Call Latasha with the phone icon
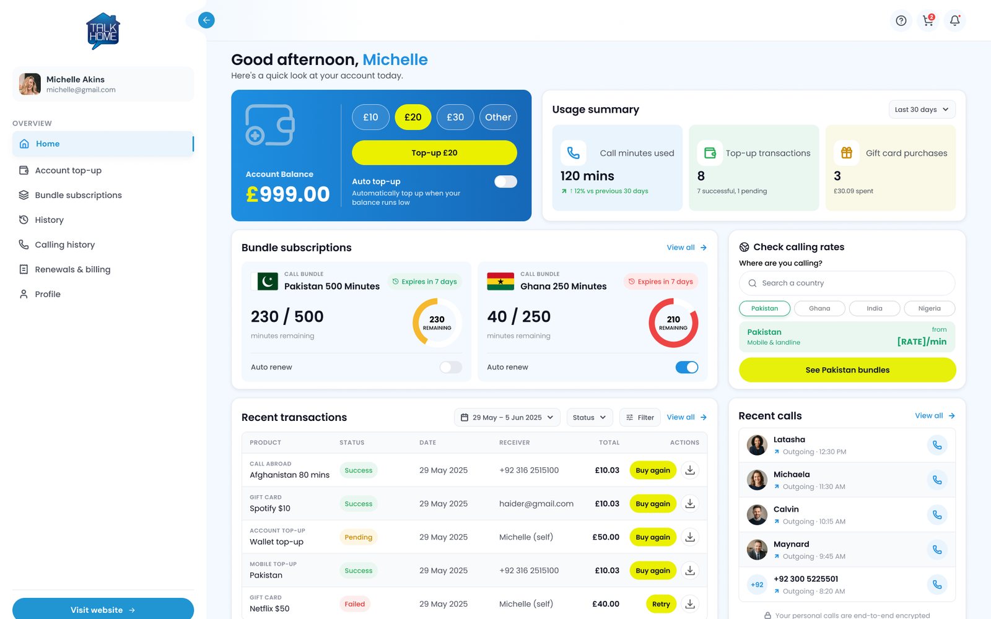This screenshot has width=991, height=619. tap(937, 445)
